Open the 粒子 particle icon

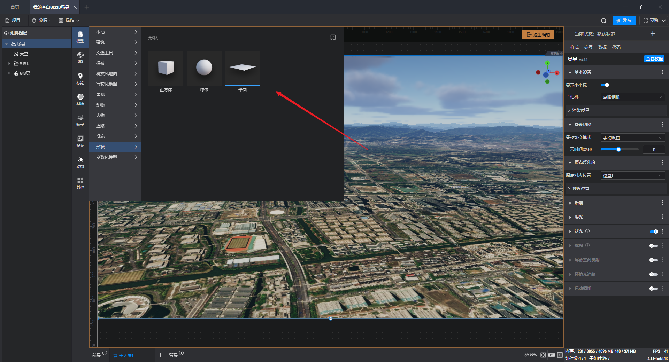pos(80,120)
